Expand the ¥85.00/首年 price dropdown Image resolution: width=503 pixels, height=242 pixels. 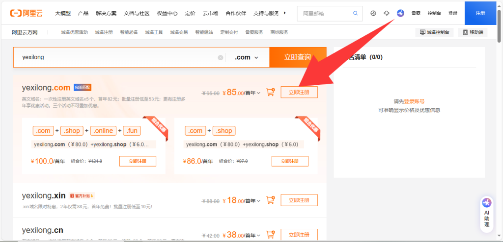pos(258,93)
